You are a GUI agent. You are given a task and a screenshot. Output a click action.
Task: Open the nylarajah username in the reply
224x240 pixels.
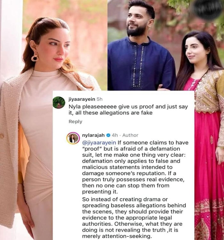coord(93,135)
